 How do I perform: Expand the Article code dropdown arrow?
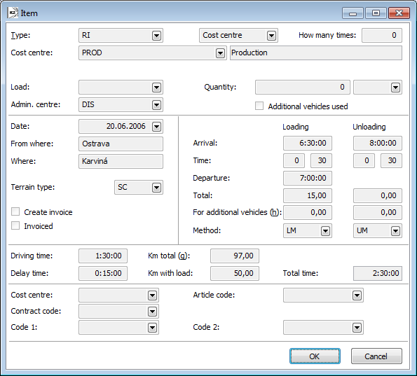coord(357,295)
